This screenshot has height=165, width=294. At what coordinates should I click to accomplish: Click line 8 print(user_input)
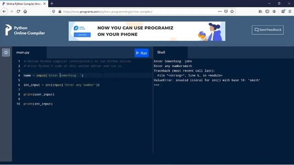pos(39,94)
